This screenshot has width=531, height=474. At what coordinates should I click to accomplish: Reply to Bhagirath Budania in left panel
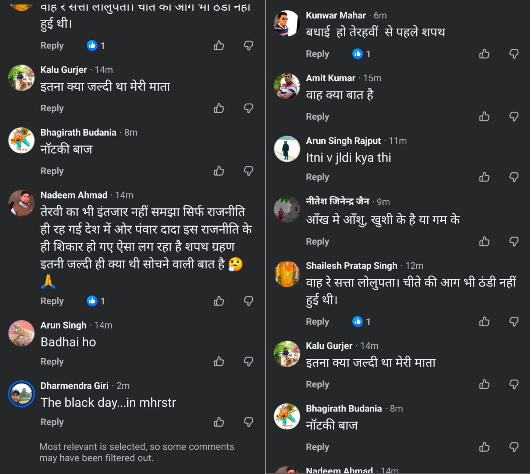coord(52,171)
